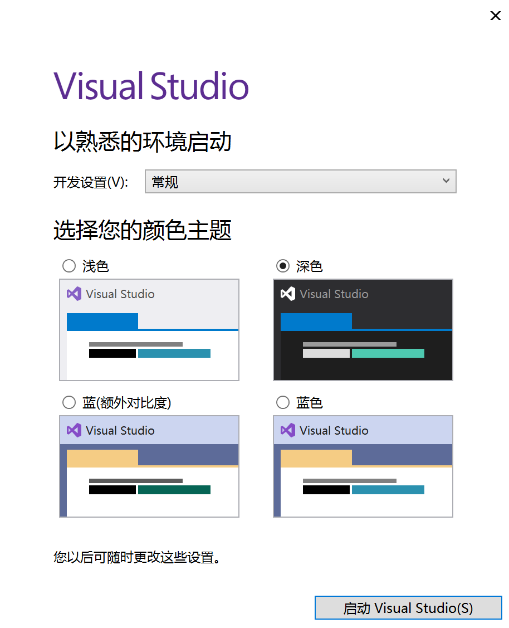Close the dialog with the X button
This screenshot has width=509, height=628.
pos(495,16)
